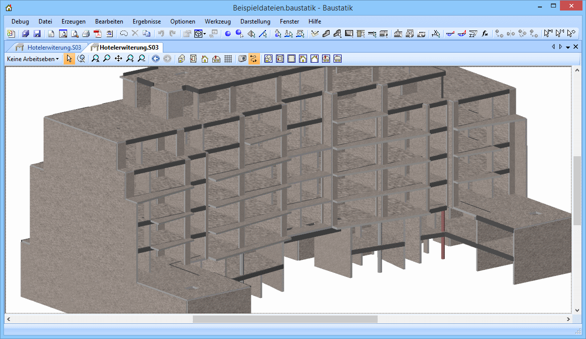Click the blue back navigation arrow

(x=156, y=59)
